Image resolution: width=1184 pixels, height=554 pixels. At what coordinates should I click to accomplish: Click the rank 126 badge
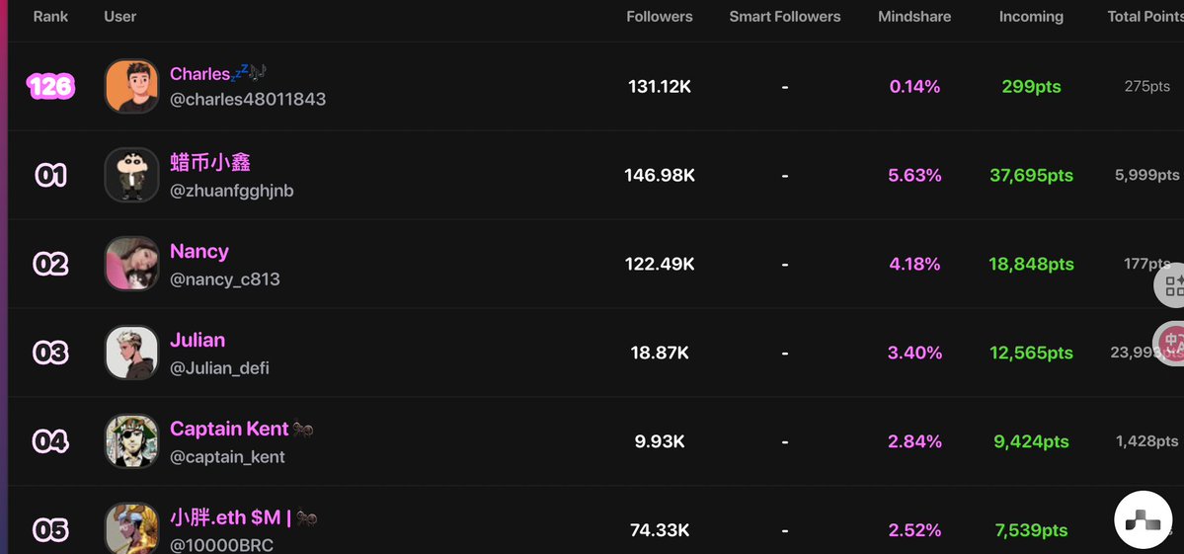[50, 86]
